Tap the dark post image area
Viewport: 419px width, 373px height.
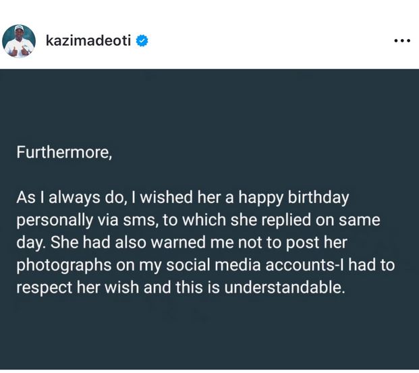tap(209, 219)
